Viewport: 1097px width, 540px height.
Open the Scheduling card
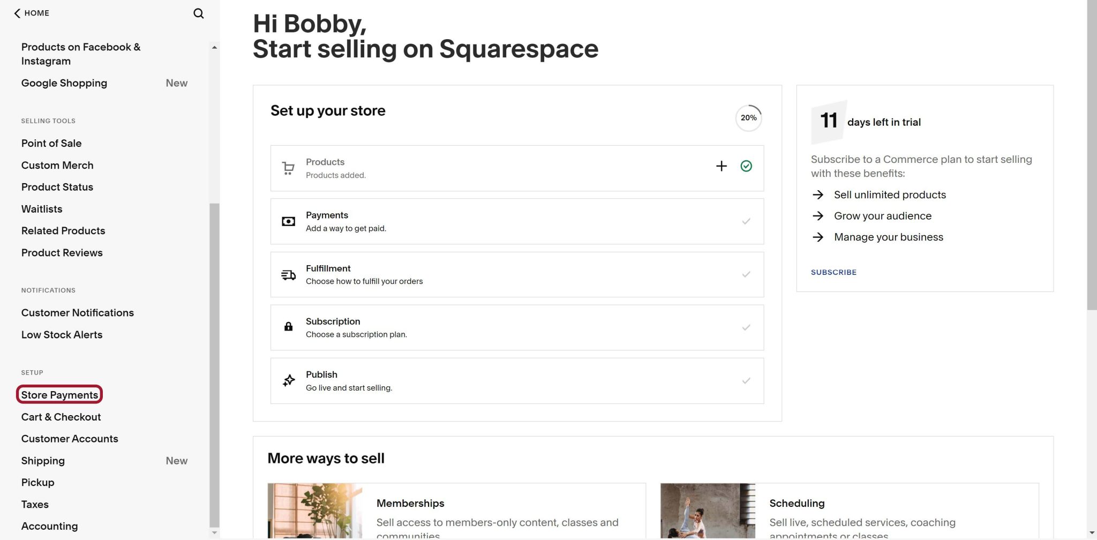click(x=850, y=511)
